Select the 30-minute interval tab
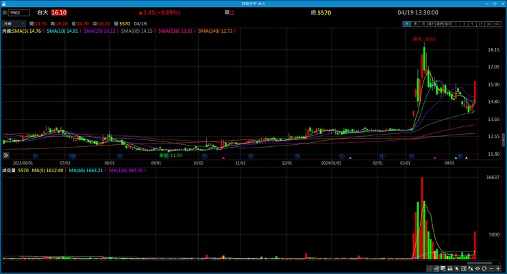This screenshot has width=507, height=274. [x=489, y=24]
